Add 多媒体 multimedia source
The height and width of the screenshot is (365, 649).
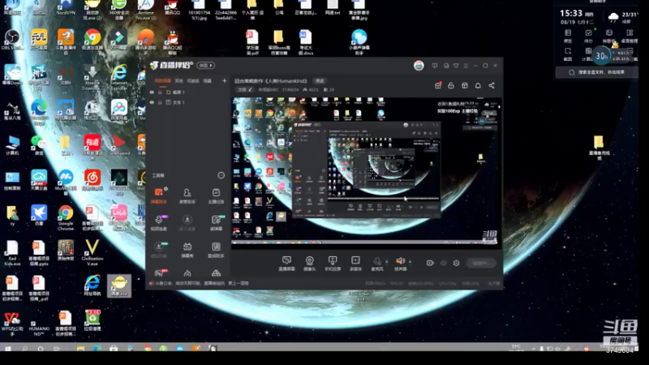[x=355, y=263]
